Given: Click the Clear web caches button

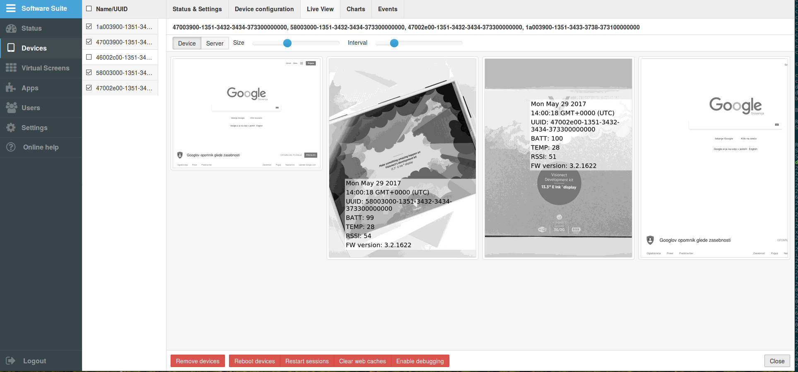Looking at the screenshot, I should pyautogui.click(x=362, y=361).
